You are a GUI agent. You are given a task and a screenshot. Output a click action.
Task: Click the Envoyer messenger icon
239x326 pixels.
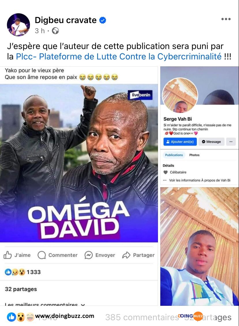89,255
